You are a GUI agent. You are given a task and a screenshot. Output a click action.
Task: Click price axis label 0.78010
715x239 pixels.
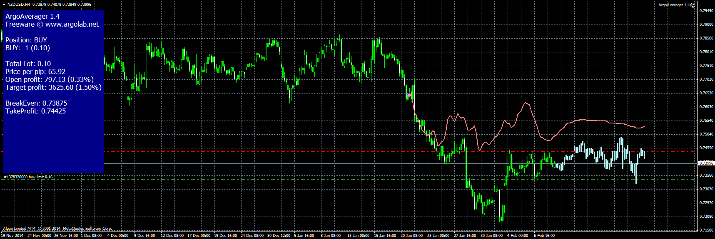[706, 52]
